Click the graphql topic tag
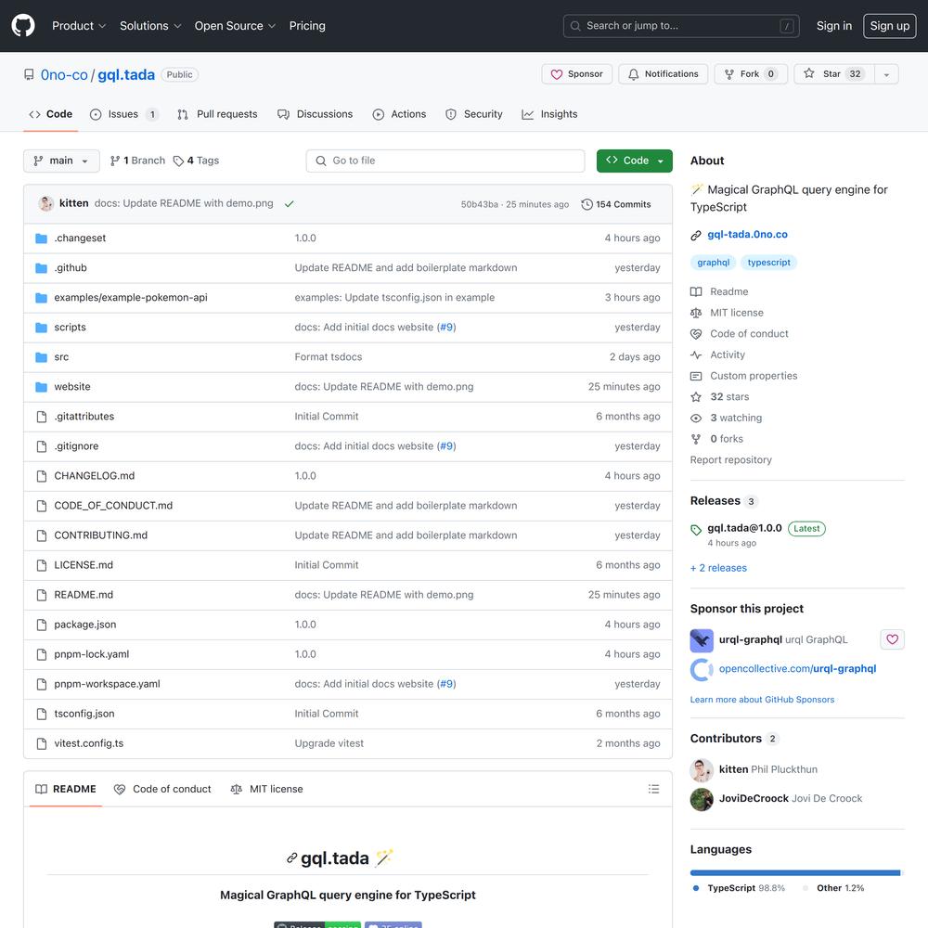Image resolution: width=928 pixels, height=928 pixels. (713, 263)
